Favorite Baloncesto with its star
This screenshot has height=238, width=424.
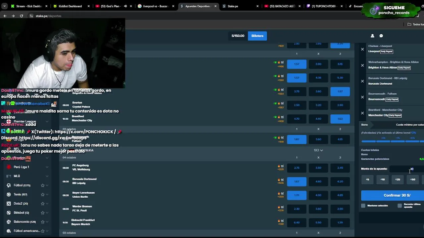tap(42, 221)
